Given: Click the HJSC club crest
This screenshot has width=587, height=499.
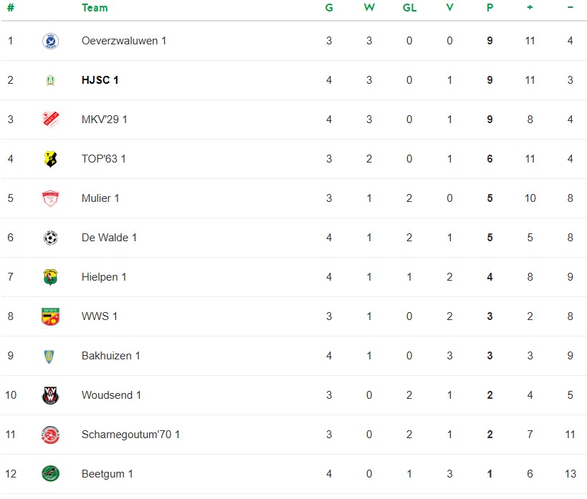Looking at the screenshot, I should 50,80.
